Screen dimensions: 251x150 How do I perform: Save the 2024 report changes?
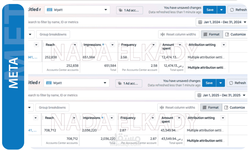(x=210, y=10)
